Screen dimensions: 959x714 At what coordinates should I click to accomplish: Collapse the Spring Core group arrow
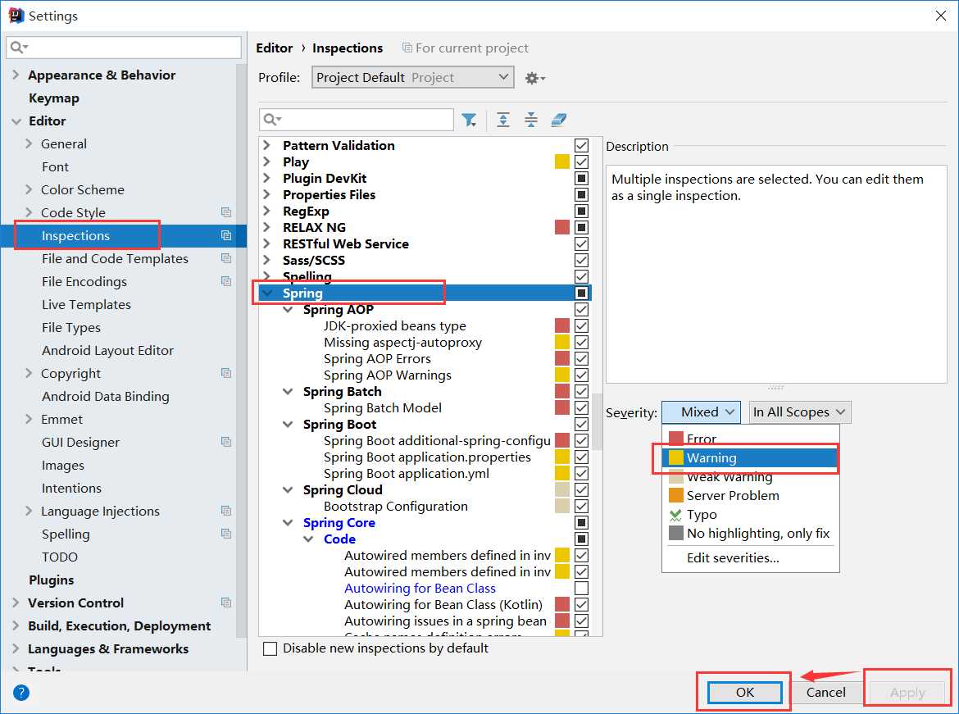tap(288, 522)
